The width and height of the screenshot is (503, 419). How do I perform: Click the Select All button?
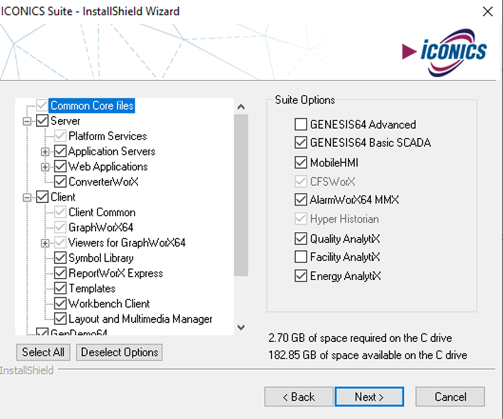click(x=43, y=352)
